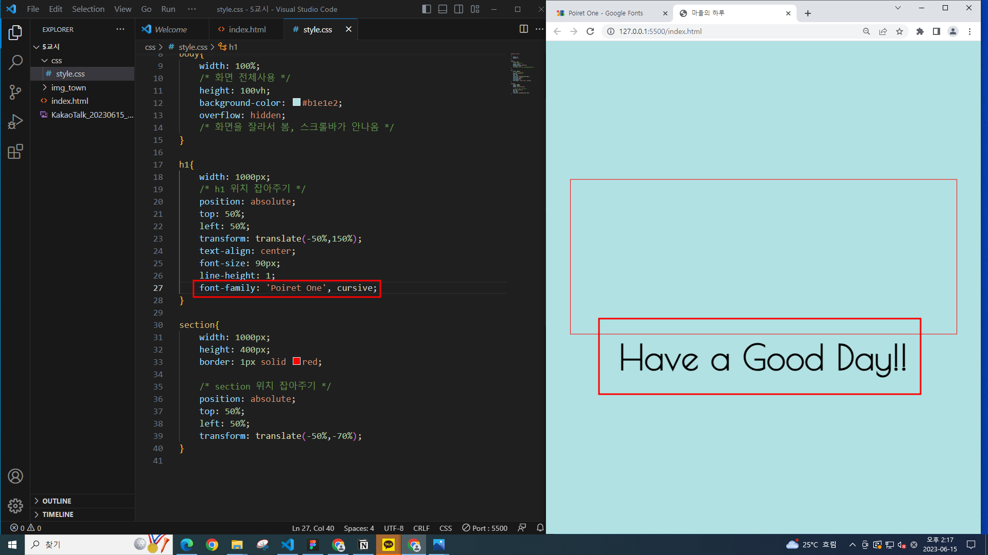Click the Accounts icon in activity bar
The width and height of the screenshot is (988, 555).
coord(15,476)
